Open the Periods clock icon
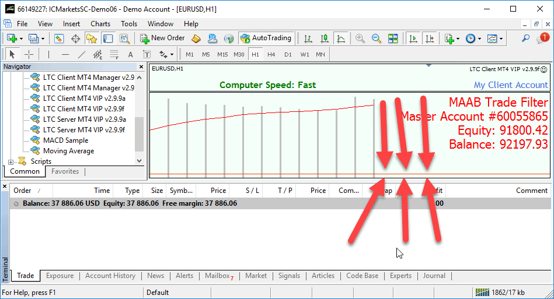The image size is (554, 299). [x=471, y=38]
